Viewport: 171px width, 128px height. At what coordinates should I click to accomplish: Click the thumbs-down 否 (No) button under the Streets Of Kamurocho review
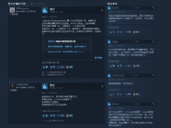pyautogui.click(x=53, y=67)
